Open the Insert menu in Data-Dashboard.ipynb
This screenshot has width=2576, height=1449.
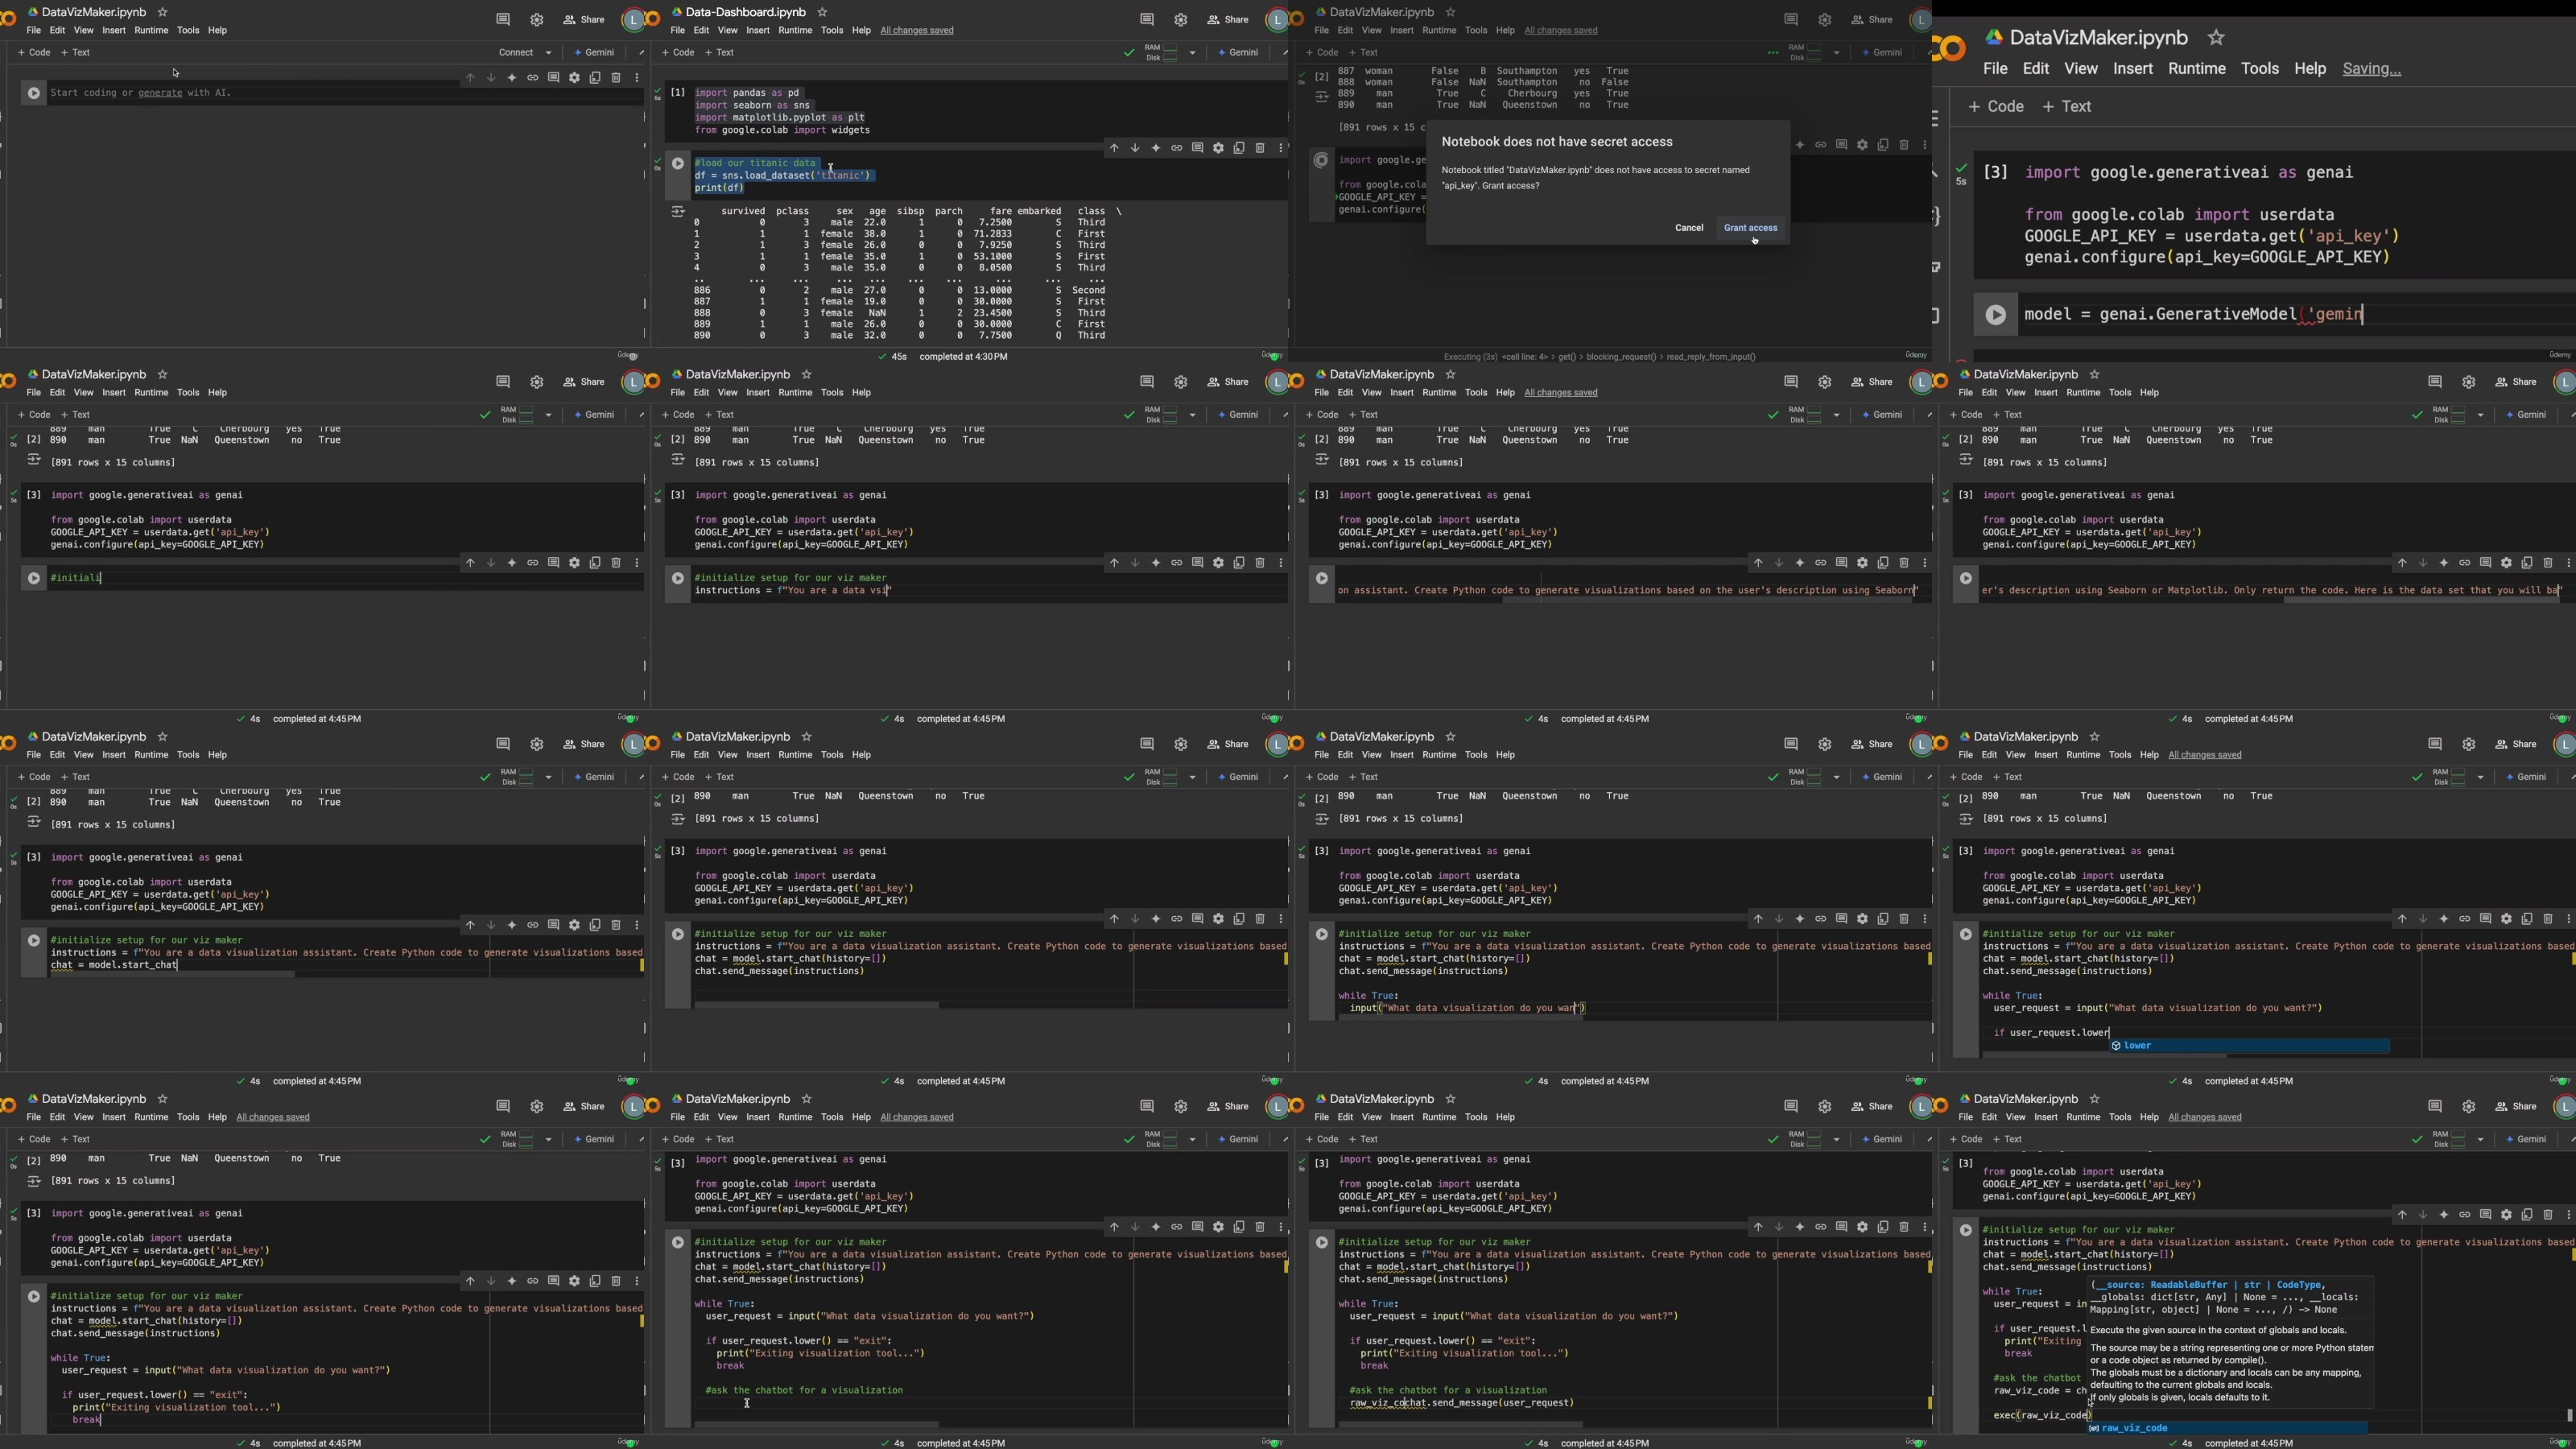[758, 30]
